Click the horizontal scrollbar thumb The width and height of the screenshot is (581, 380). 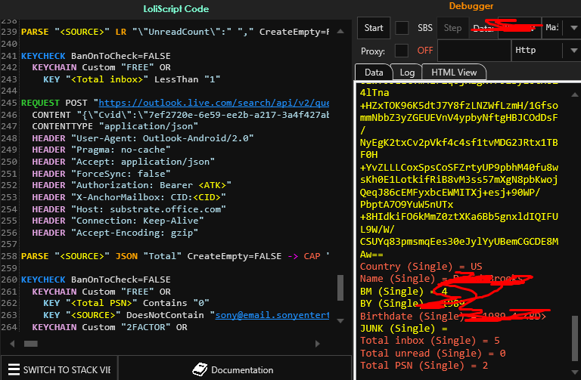point(31,344)
